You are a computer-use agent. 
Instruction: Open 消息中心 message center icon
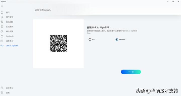click(2, 41)
